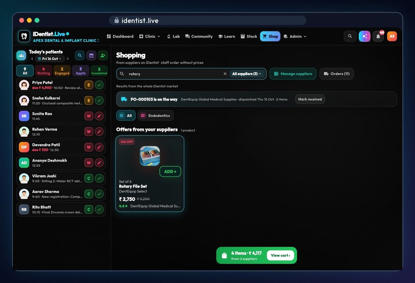
Task: Click the patients group icon beside Today's patients
Action: coord(21,55)
